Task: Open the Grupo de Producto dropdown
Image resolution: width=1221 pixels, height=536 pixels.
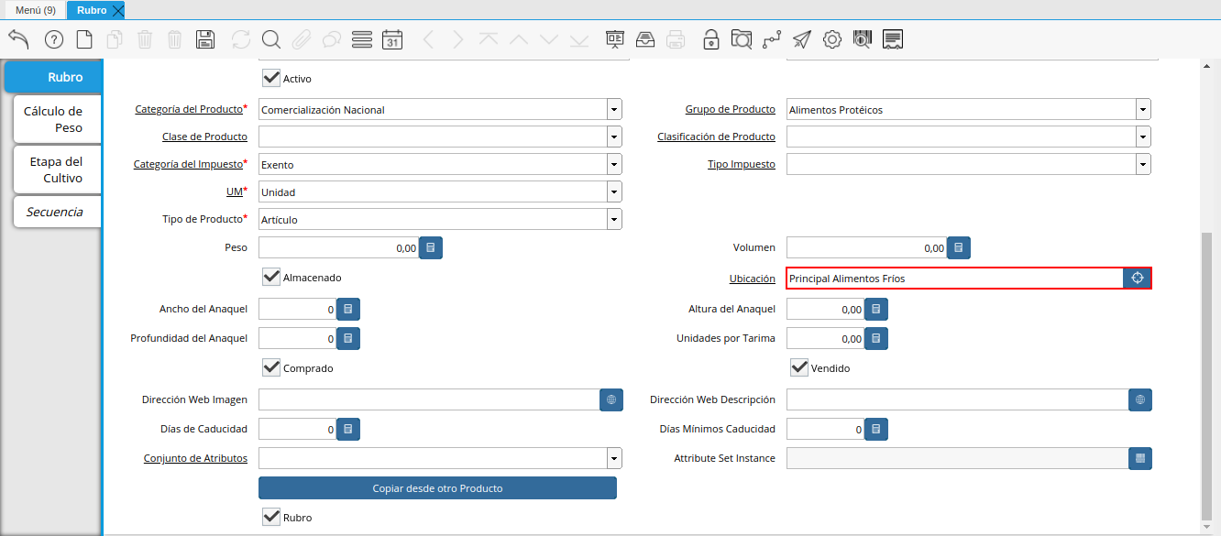Action: coord(1143,110)
